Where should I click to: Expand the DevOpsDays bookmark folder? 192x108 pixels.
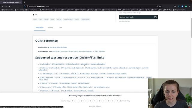pyautogui.click(x=167, y=10)
